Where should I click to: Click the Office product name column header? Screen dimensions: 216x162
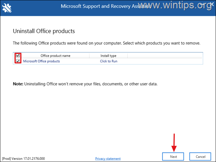click(55, 56)
